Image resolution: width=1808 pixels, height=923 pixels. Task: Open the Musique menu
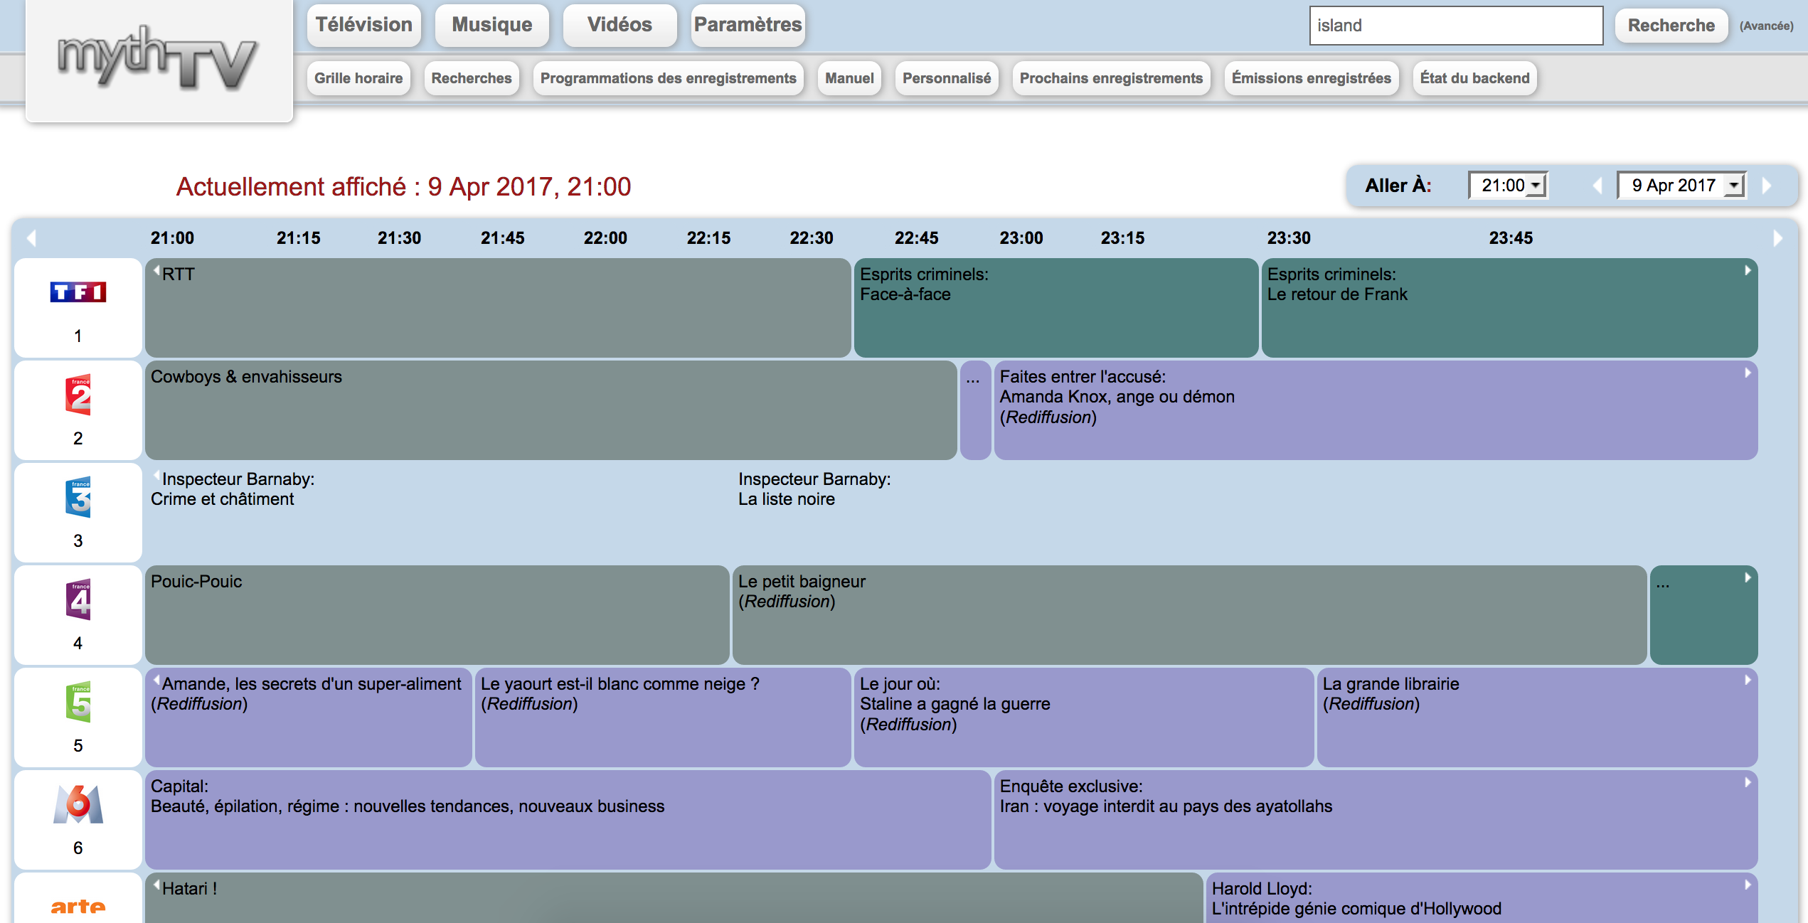point(492,25)
